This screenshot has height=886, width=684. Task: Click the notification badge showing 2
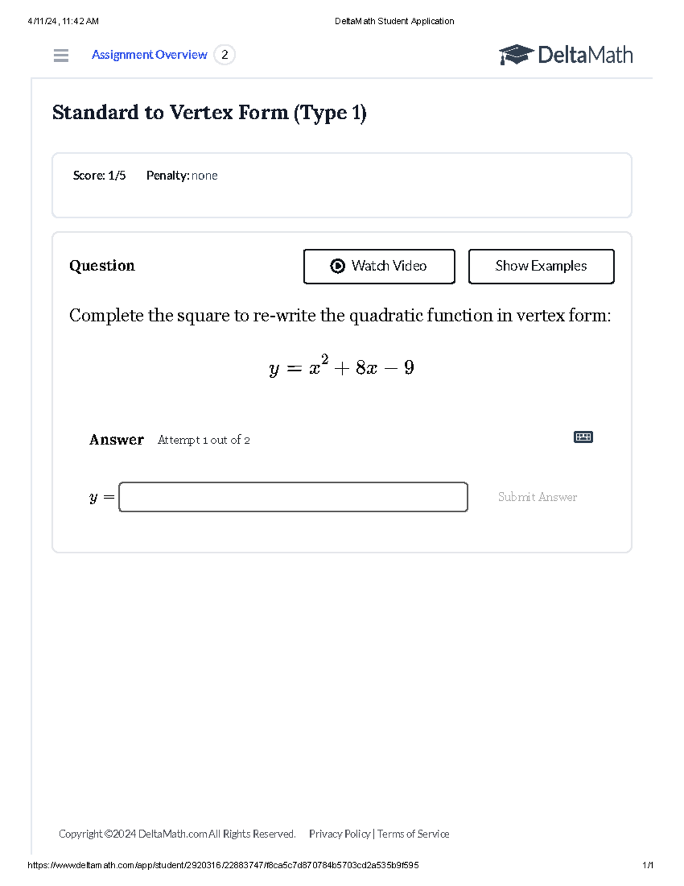coord(225,55)
